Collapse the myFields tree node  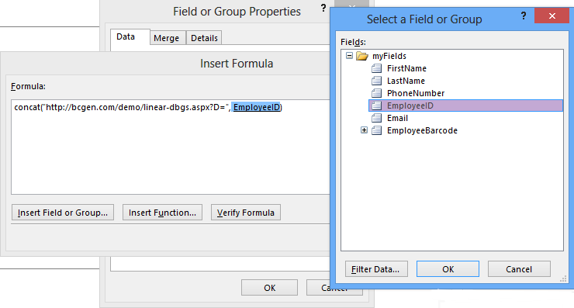coord(349,56)
